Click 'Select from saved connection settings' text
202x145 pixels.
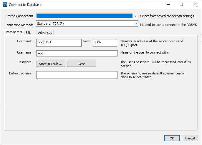[167, 16]
